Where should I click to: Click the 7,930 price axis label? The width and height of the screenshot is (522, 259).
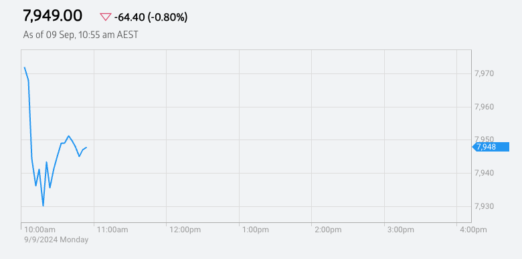(x=484, y=206)
